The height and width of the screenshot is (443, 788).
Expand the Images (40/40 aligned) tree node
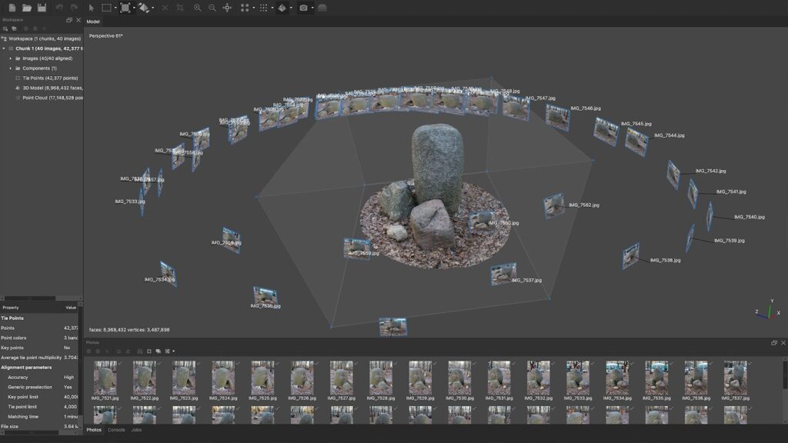[x=10, y=58]
